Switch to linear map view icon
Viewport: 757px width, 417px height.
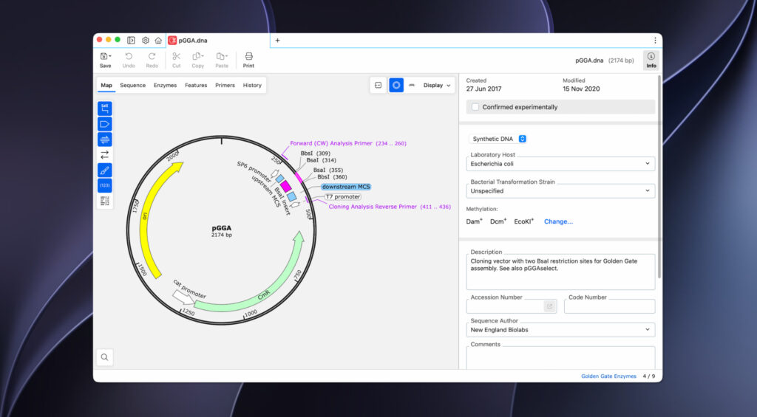tap(412, 86)
